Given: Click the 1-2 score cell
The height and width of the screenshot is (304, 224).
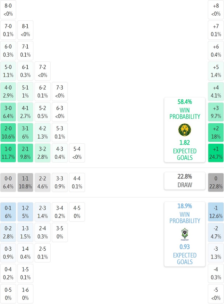Looking at the screenshot, I should coord(25,212).
